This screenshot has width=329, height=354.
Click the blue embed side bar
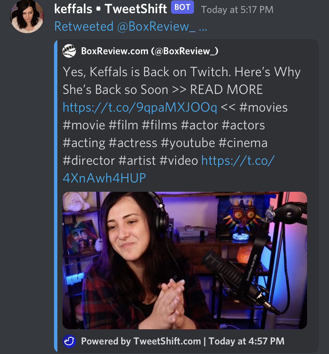point(56,196)
